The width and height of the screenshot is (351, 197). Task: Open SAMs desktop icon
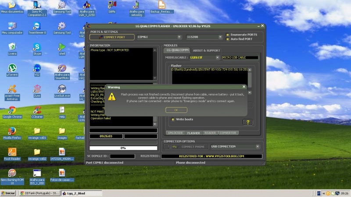(112, 7)
